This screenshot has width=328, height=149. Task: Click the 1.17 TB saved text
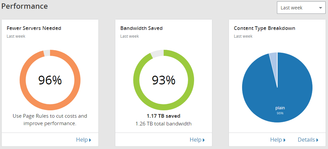[163, 116]
